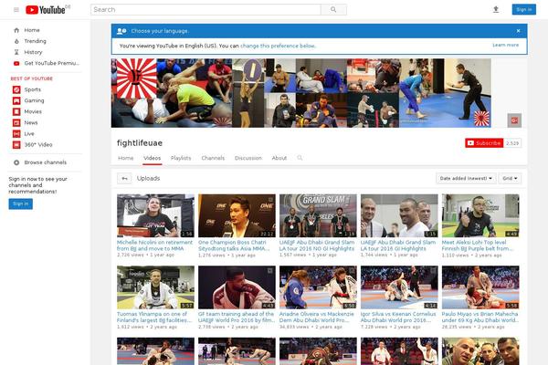548x365 pixels.
Task: Click the Ariadne Oliveira vs Mackenzie Dern title
Action: tap(316, 318)
